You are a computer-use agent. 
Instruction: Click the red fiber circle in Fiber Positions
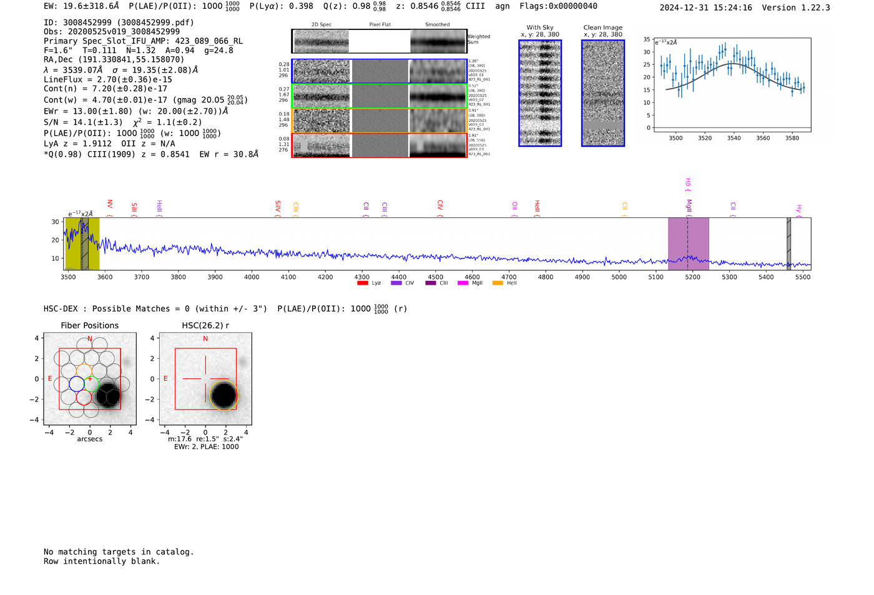point(84,398)
